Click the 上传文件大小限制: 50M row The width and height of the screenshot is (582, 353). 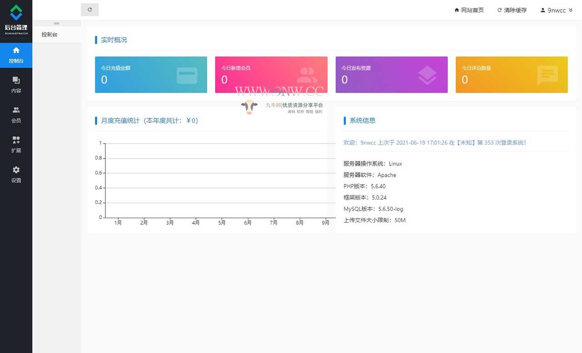tap(375, 220)
